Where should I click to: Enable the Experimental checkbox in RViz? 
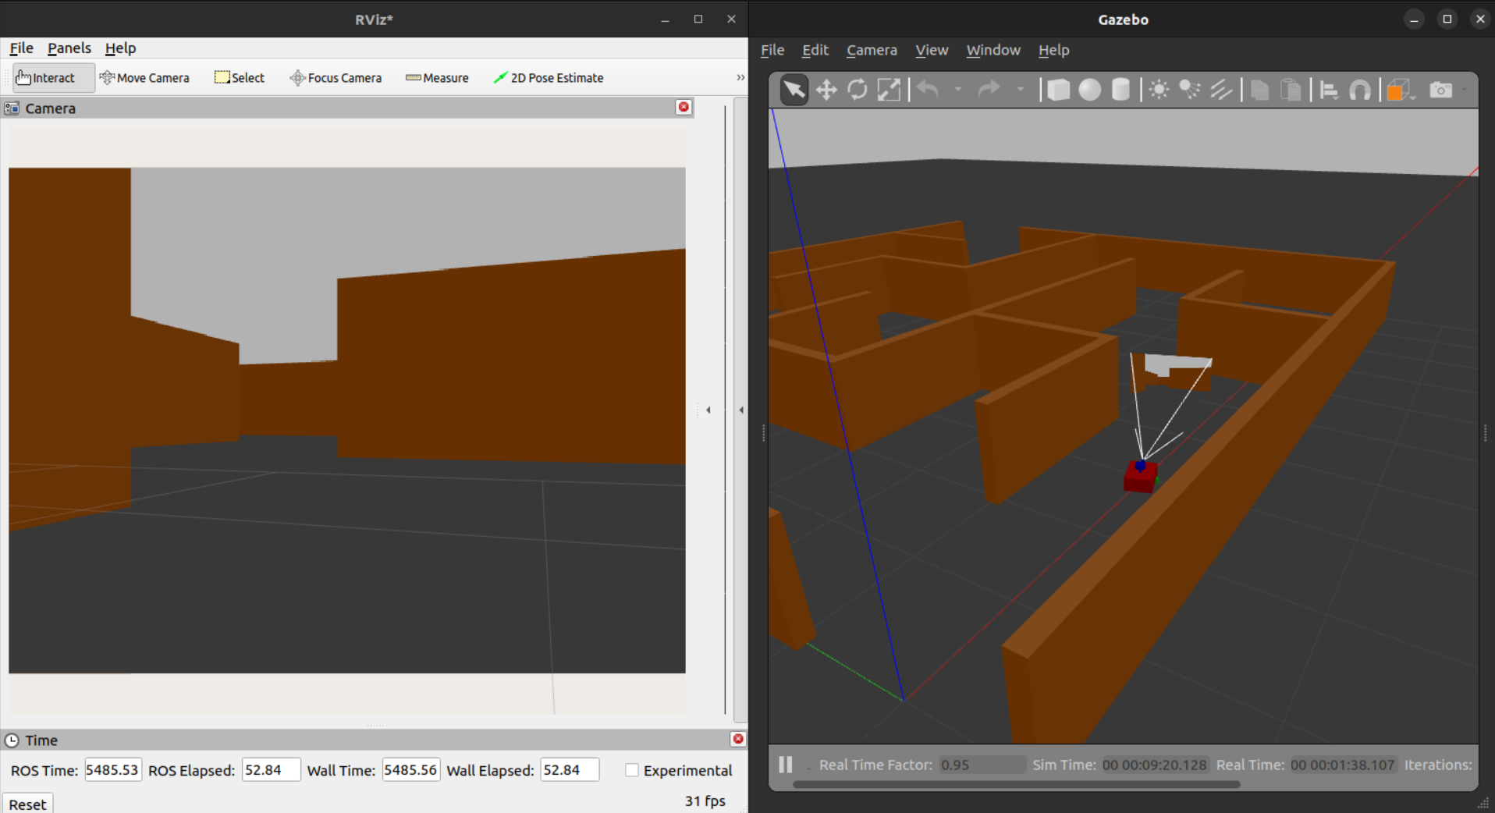(632, 770)
